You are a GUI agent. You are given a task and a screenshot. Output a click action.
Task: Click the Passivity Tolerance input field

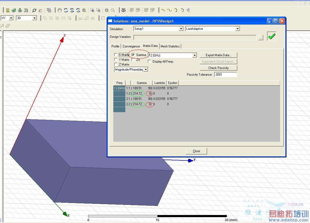click(226, 75)
